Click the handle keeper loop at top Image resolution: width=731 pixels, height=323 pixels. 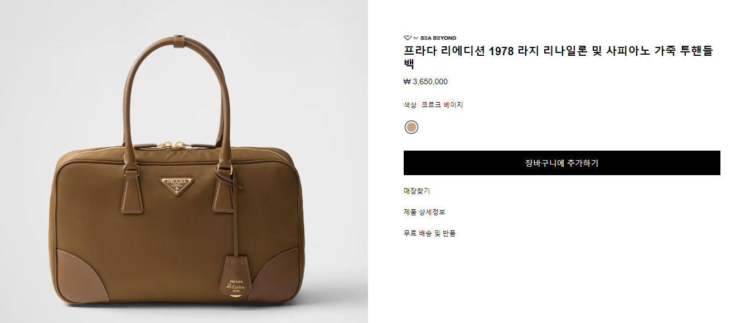coord(180,42)
